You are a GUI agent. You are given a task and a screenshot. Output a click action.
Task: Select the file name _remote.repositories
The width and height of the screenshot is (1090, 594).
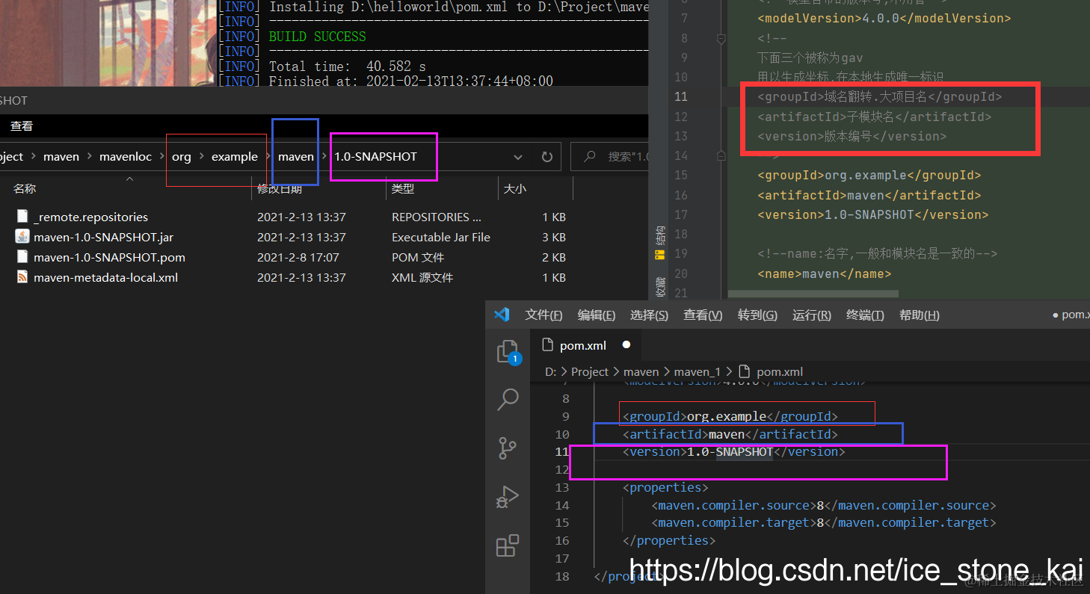click(90, 217)
